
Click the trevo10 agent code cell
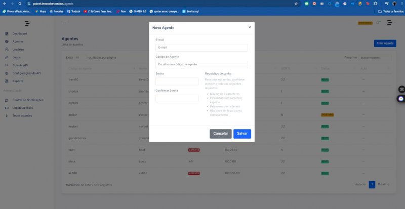[73, 79]
